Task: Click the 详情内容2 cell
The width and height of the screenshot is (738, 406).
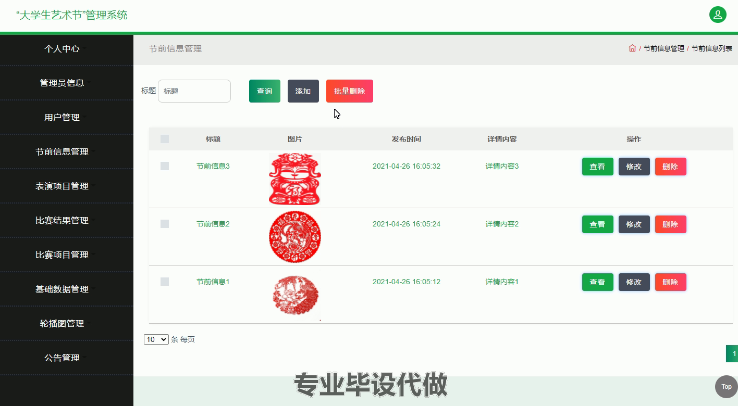Action: (x=502, y=224)
